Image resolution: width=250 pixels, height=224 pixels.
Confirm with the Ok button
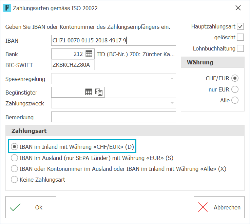[31, 207]
